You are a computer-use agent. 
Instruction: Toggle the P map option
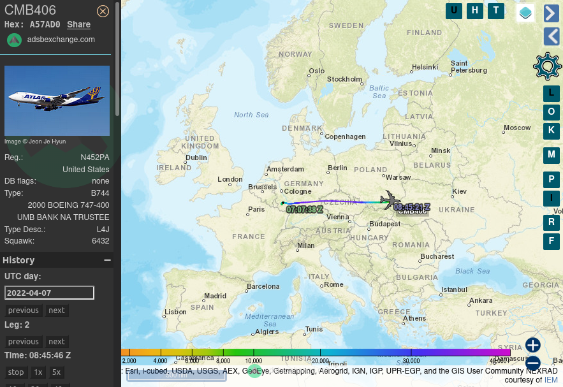[551, 180]
